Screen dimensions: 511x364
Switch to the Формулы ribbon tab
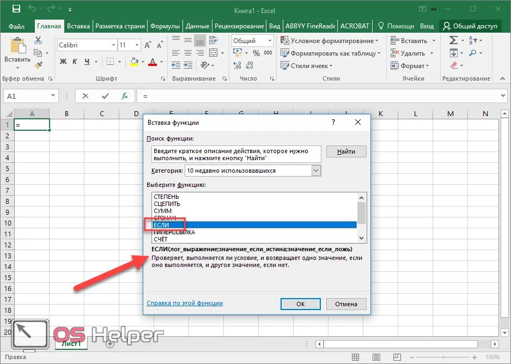tap(165, 26)
